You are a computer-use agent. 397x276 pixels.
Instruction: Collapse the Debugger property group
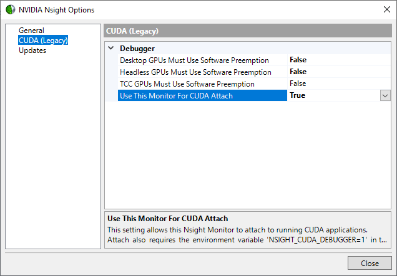pyautogui.click(x=111, y=48)
